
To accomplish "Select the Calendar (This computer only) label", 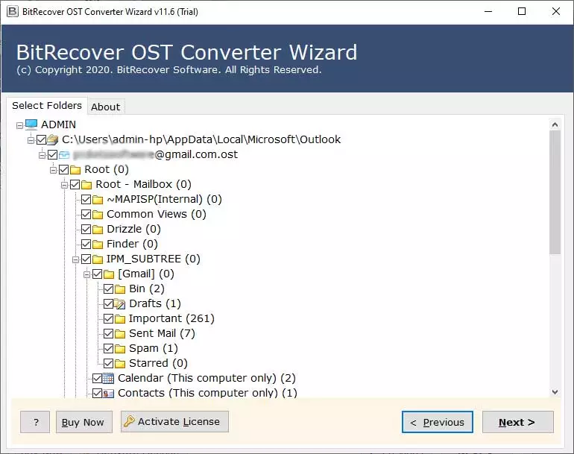I will [206, 378].
